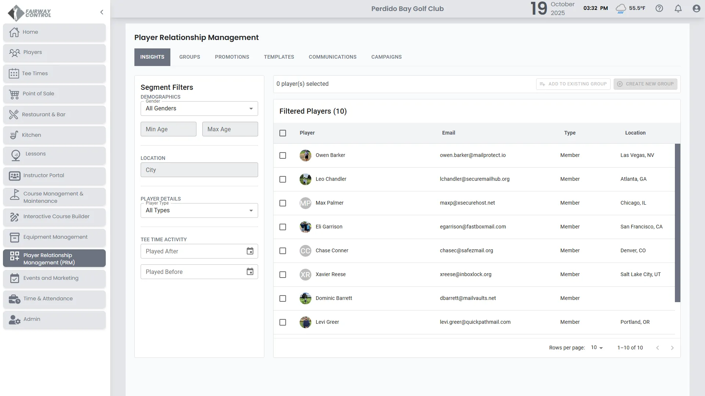Switch to the Campaigns tab
Viewport: 705px width, 396px height.
tap(386, 57)
